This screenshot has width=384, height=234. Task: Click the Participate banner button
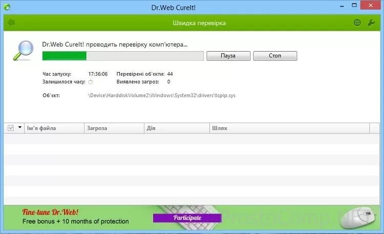pos(187,218)
